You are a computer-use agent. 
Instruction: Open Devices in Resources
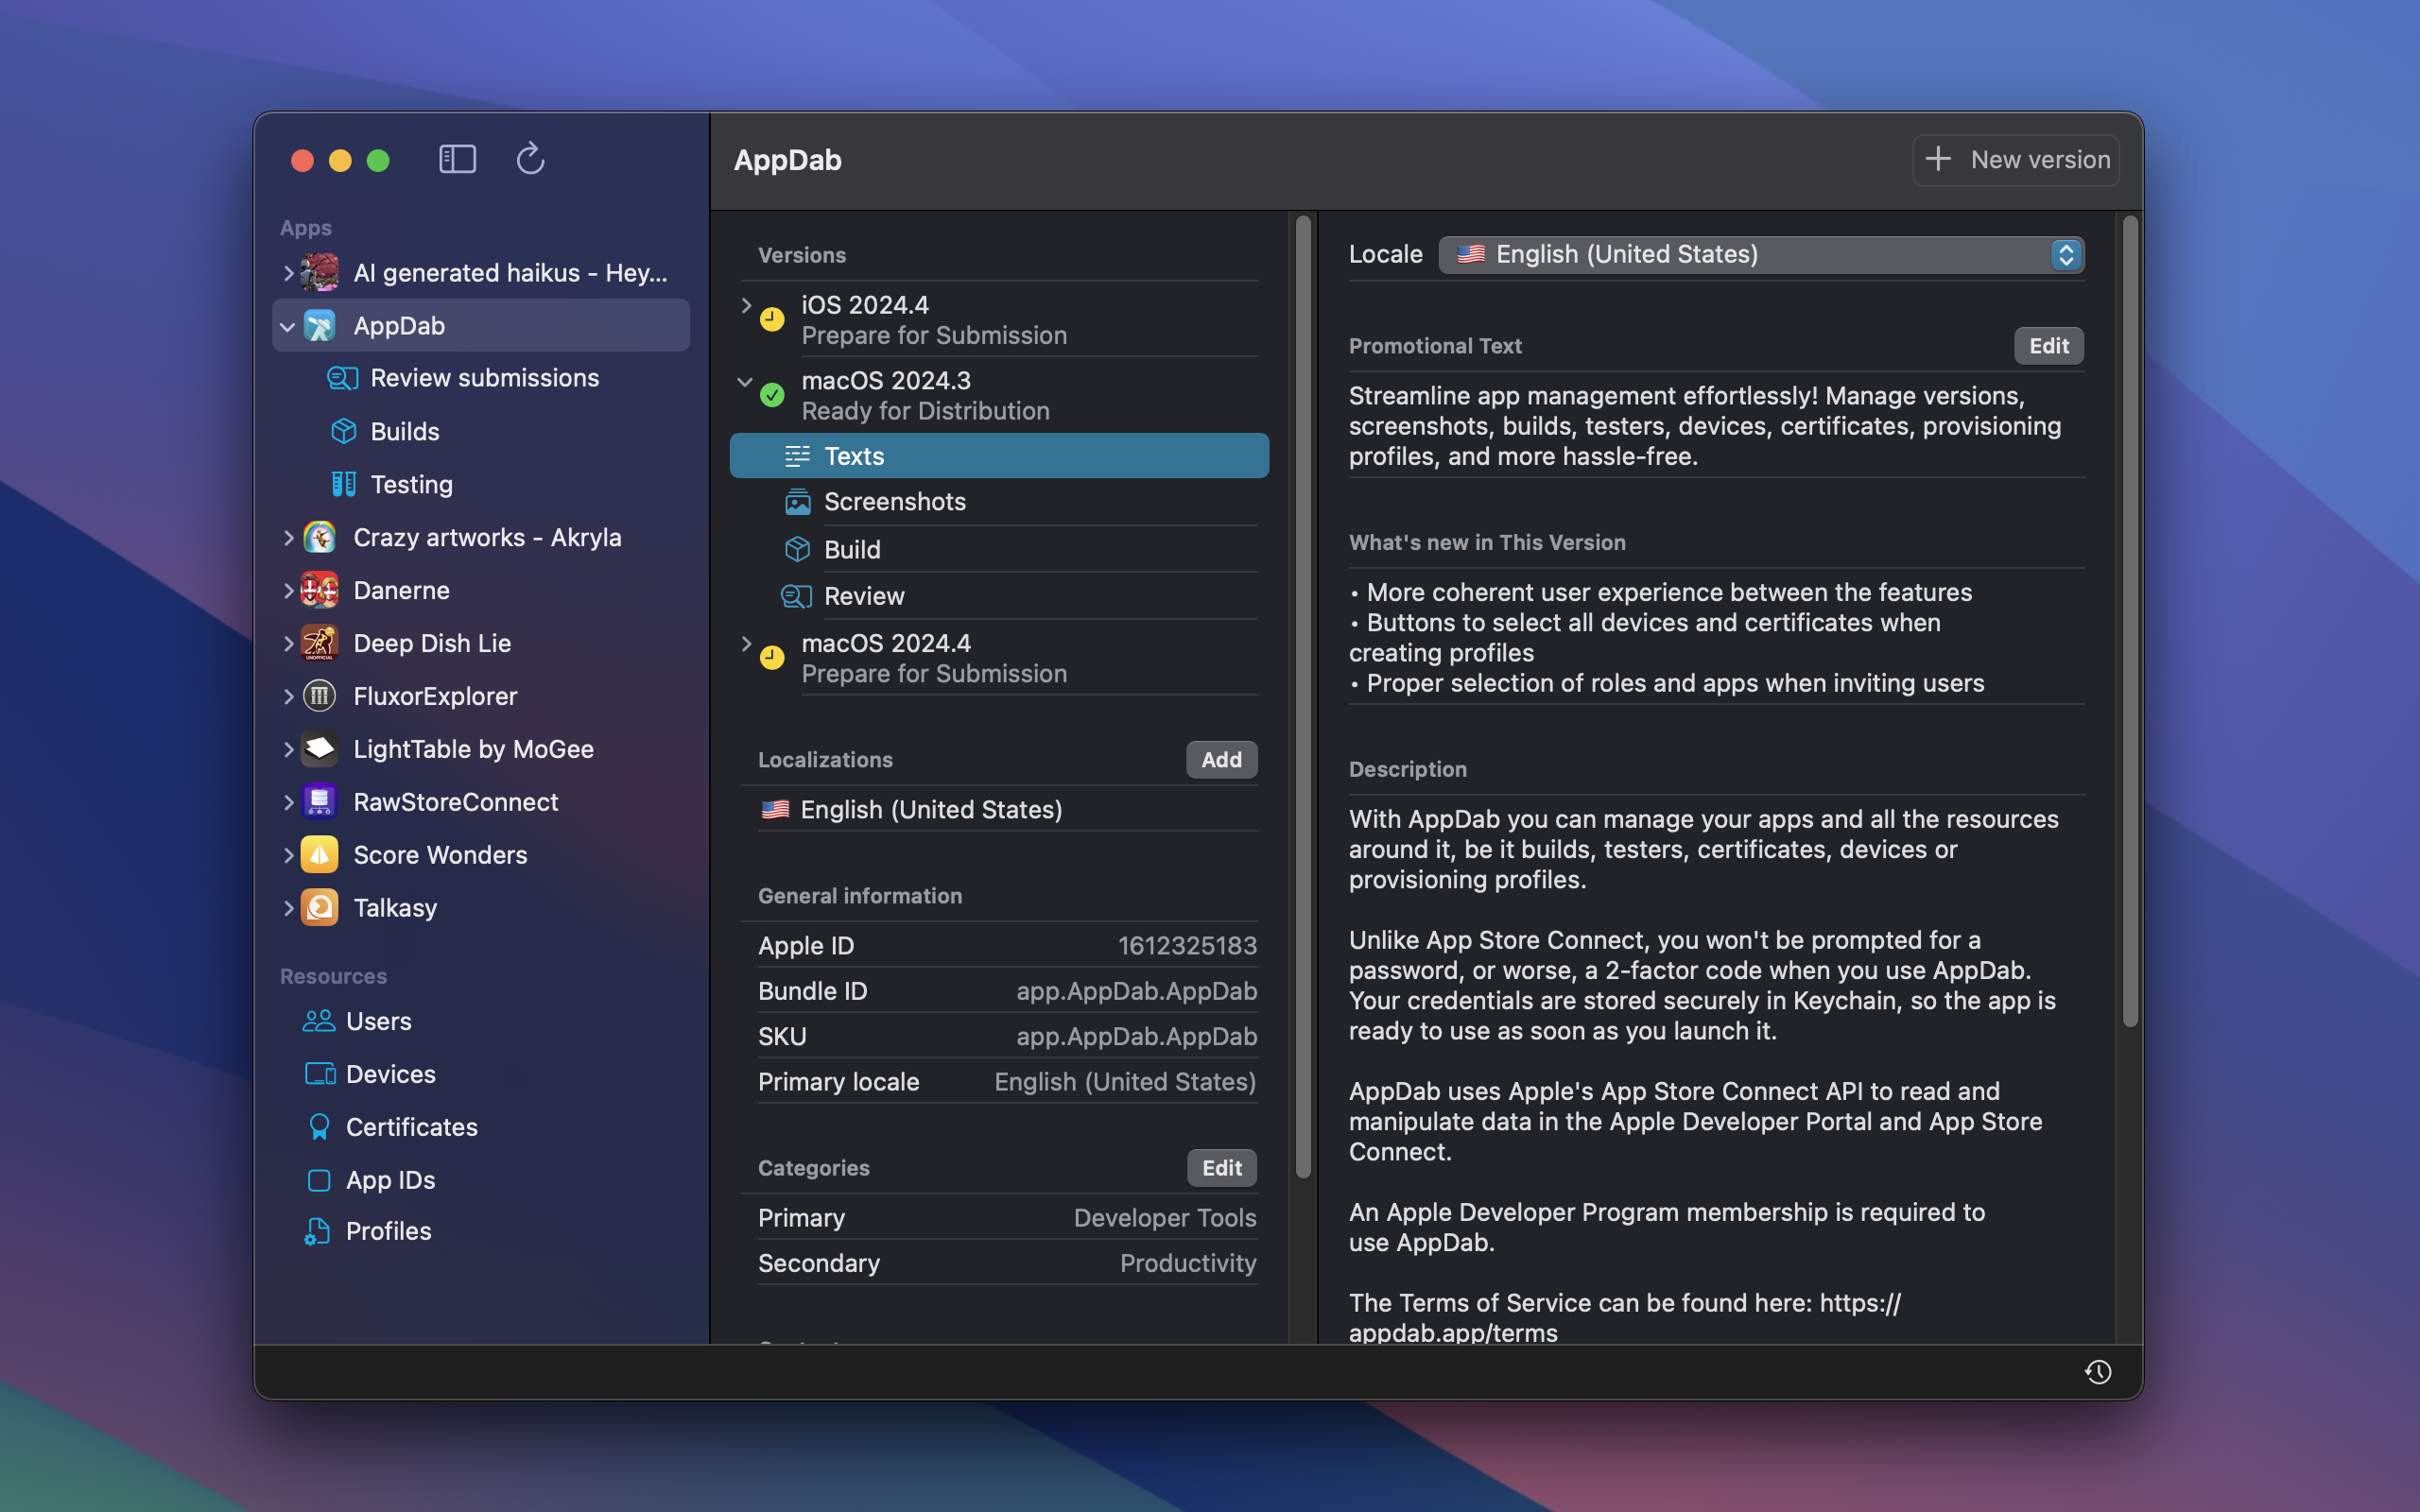390,1074
